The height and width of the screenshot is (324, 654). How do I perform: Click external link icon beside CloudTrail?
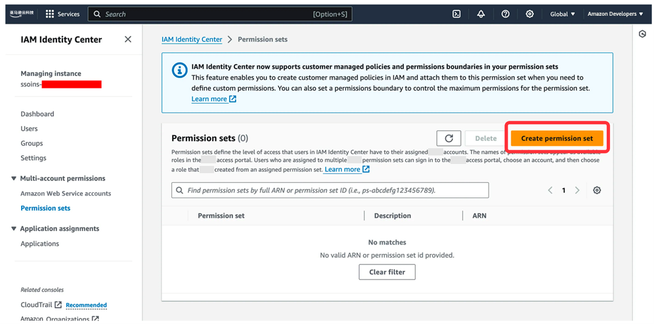pos(58,305)
